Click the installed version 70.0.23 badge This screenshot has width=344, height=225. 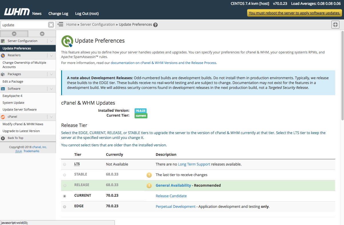[140, 111]
